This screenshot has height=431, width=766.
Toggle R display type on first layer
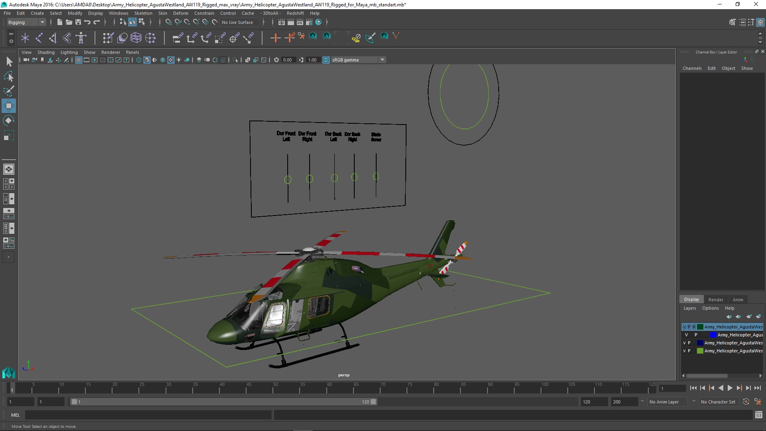tap(694, 327)
